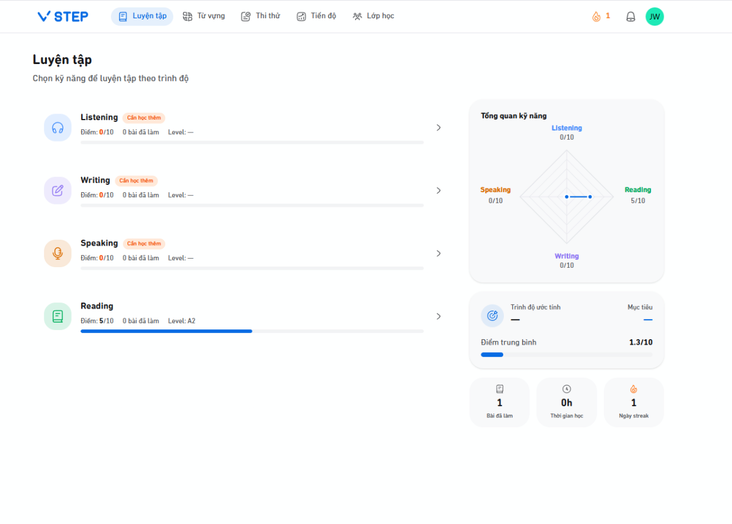Image resolution: width=732 pixels, height=524 pixels.
Task: Click the estimated level target icon
Action: 492,315
